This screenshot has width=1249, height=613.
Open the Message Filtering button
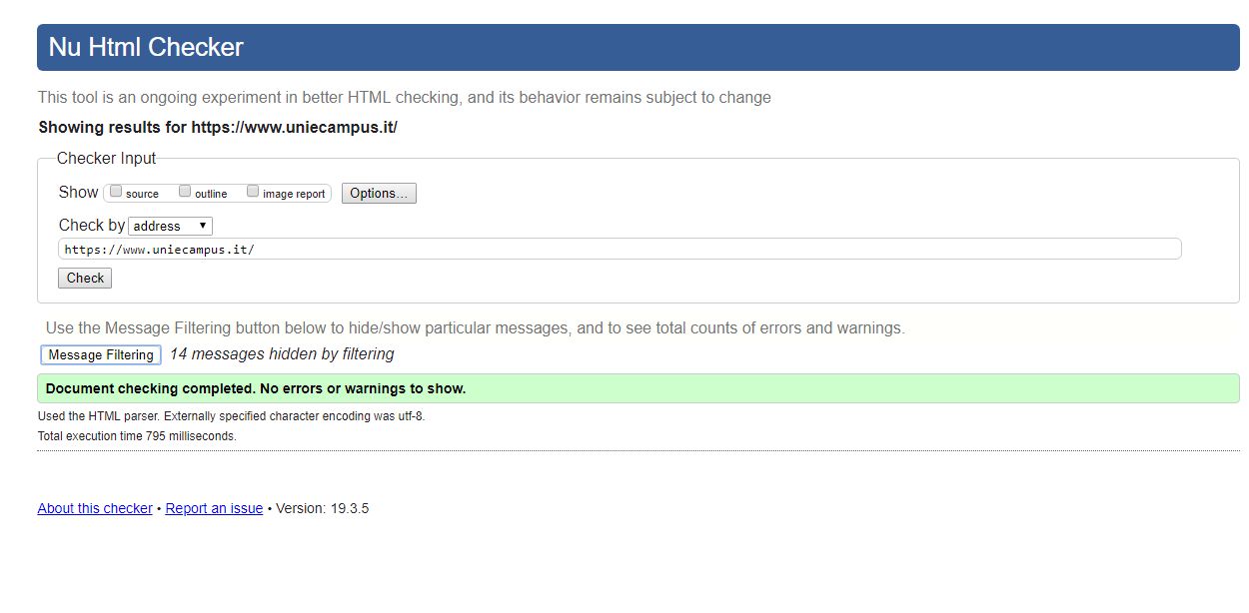point(101,354)
